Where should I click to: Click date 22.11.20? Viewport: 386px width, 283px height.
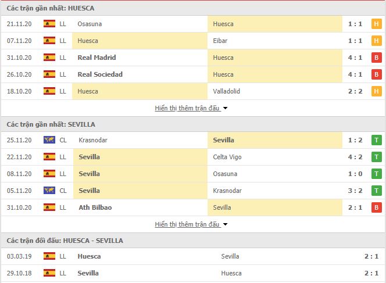(19, 157)
